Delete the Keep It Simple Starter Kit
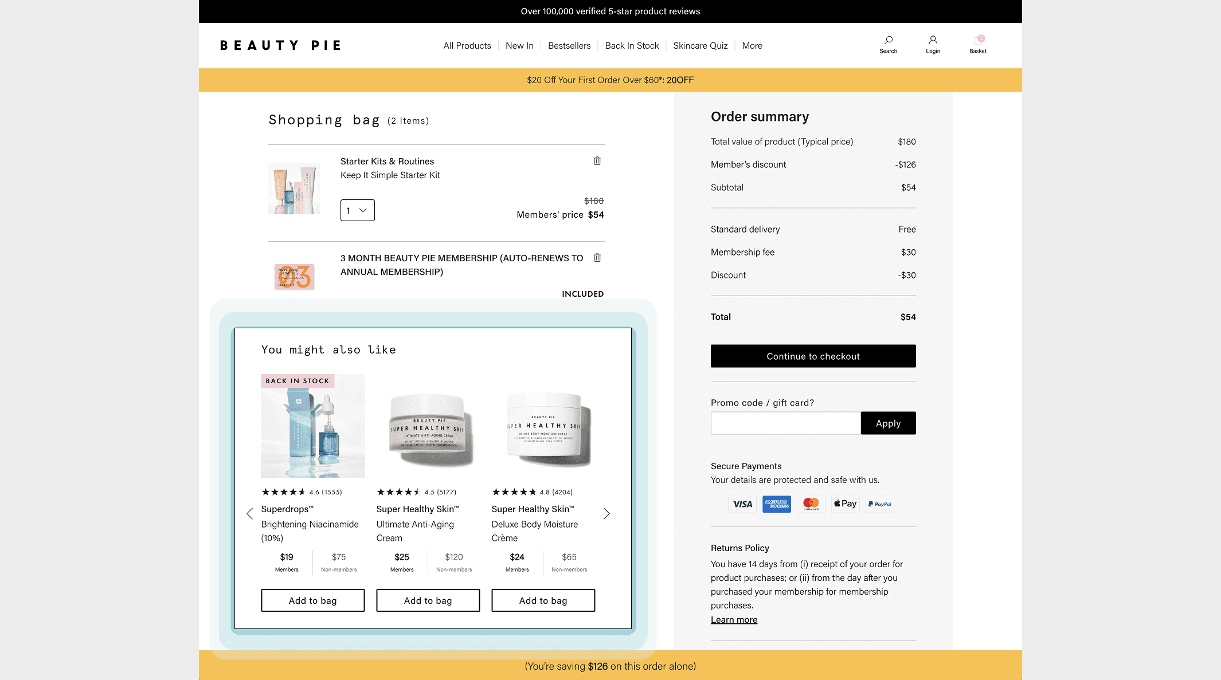 (597, 161)
